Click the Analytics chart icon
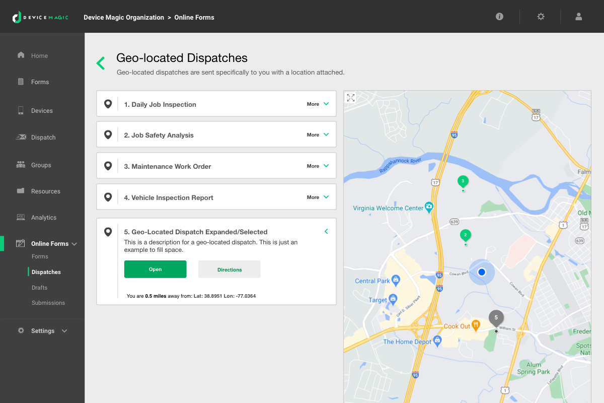 point(21,217)
